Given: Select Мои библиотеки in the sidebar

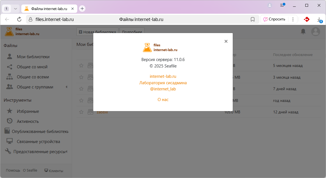Looking at the screenshot, I should coord(33,57).
